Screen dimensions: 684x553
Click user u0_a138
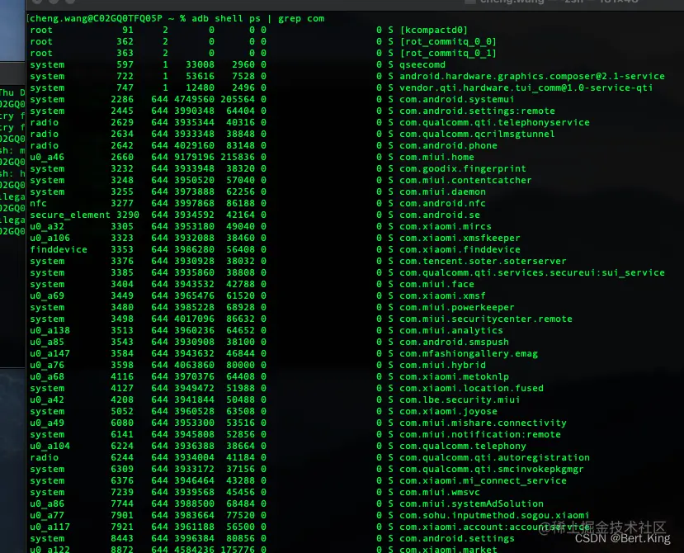tap(50, 331)
